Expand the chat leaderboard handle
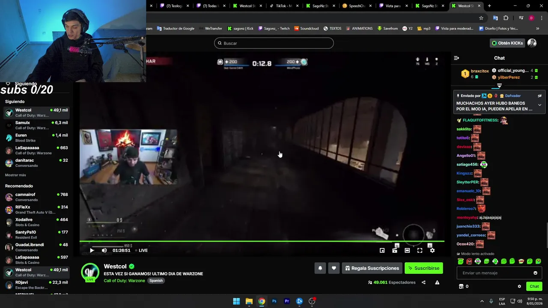Viewport: 548px width, 308px height. point(499,86)
